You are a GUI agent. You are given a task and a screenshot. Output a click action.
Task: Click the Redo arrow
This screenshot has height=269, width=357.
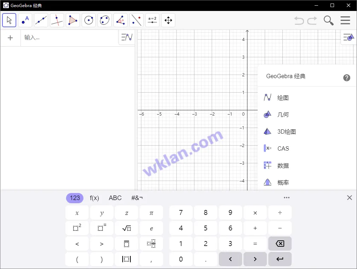[x=312, y=21]
